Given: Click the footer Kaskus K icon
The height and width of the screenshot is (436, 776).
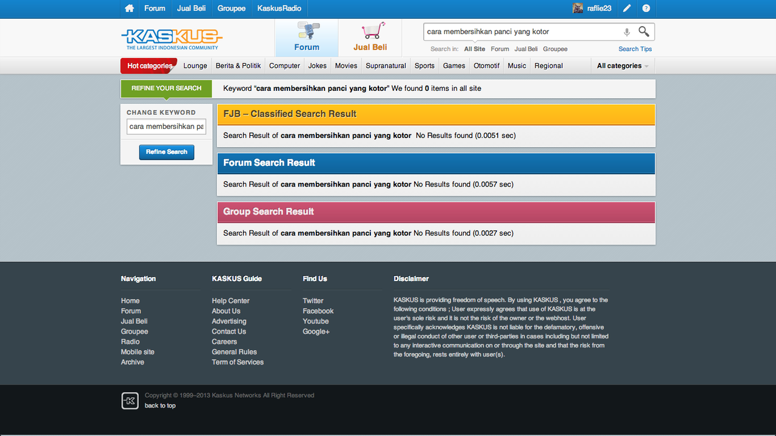Looking at the screenshot, I should (x=130, y=400).
